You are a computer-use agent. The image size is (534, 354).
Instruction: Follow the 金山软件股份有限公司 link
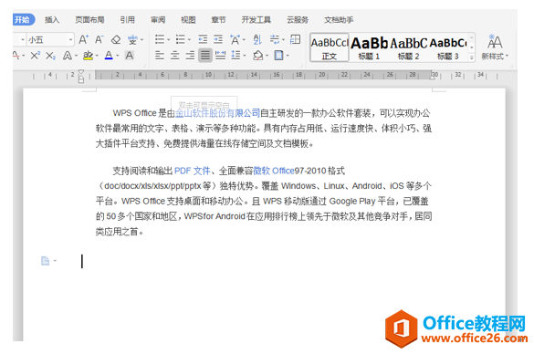(217, 113)
